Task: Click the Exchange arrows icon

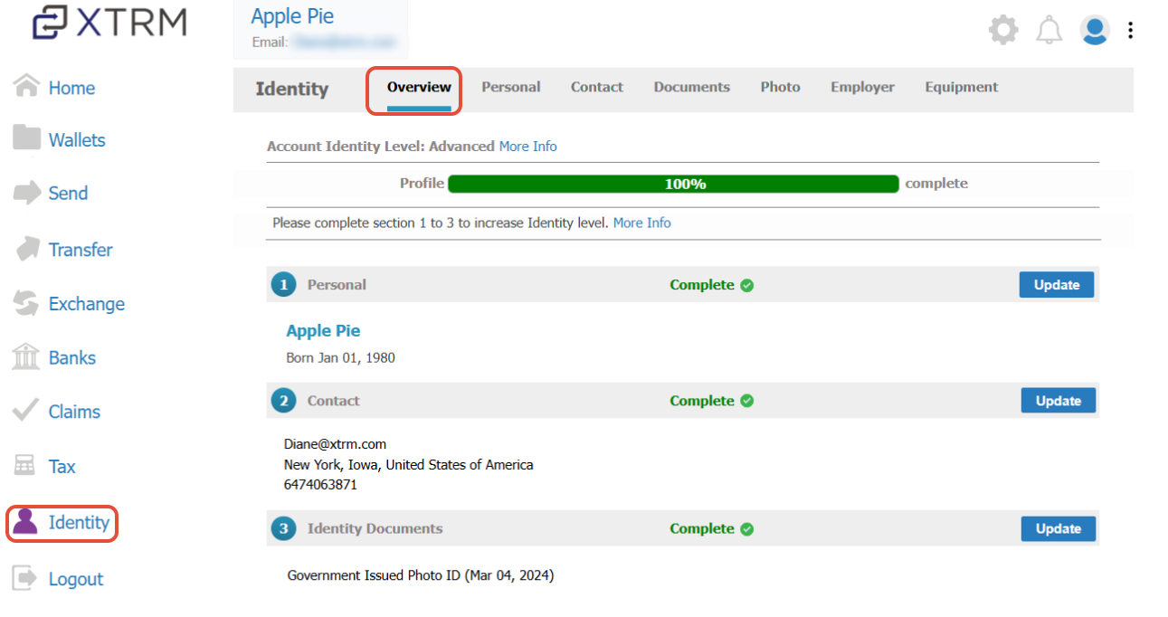Action: click(26, 303)
